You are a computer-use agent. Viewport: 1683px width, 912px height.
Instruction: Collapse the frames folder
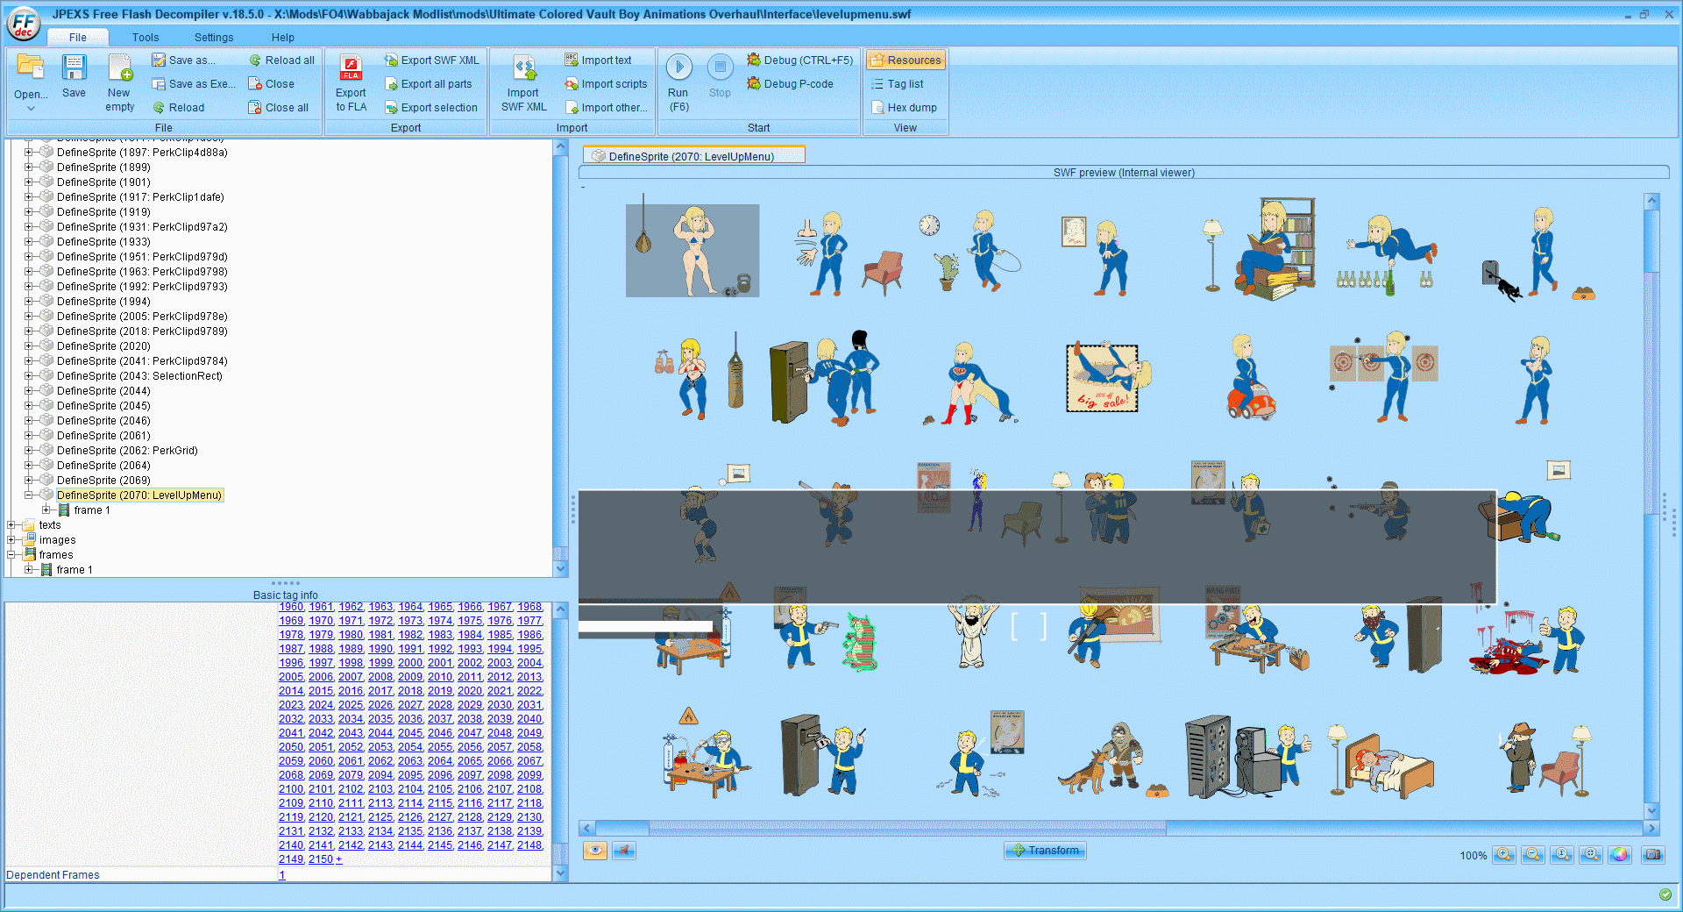click(x=11, y=555)
